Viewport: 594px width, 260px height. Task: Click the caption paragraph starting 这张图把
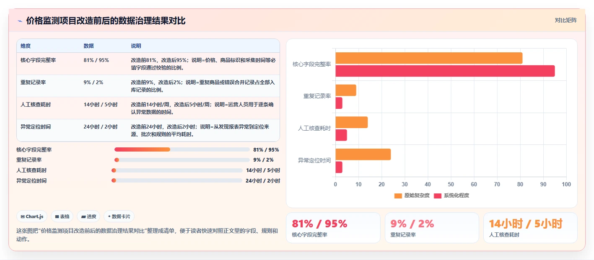(147, 235)
